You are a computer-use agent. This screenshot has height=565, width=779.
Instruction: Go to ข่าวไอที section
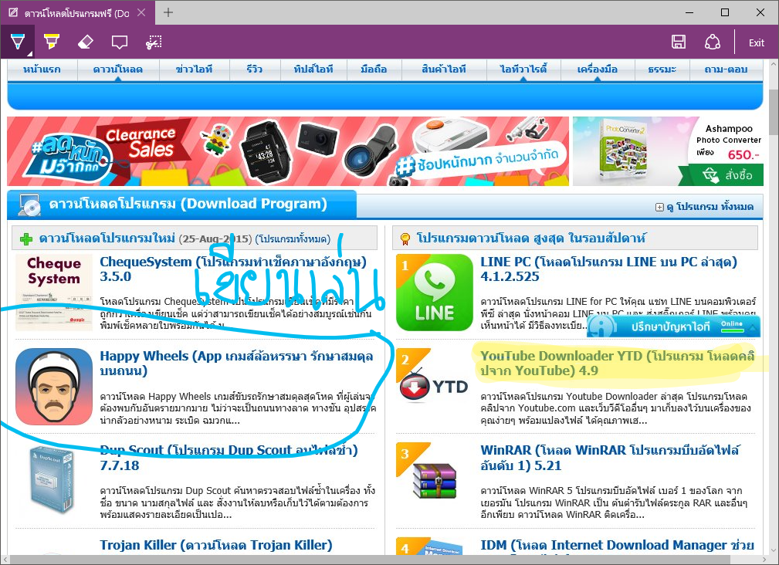coord(194,69)
